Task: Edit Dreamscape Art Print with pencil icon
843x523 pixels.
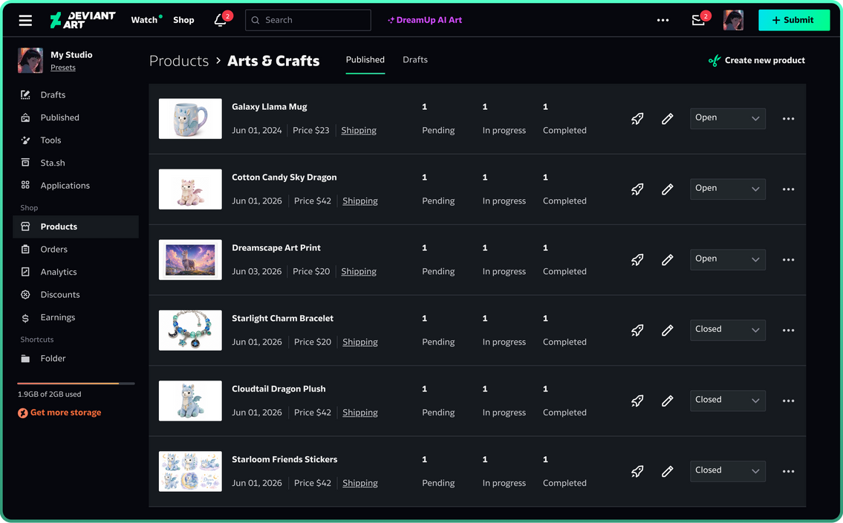Action: pos(667,259)
